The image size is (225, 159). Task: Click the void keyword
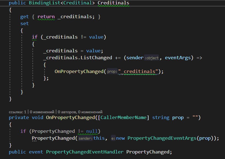(37, 118)
